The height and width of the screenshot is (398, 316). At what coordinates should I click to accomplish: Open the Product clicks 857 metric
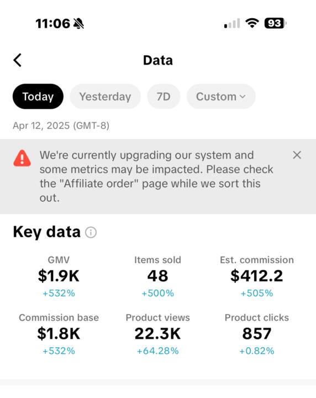pos(257,334)
